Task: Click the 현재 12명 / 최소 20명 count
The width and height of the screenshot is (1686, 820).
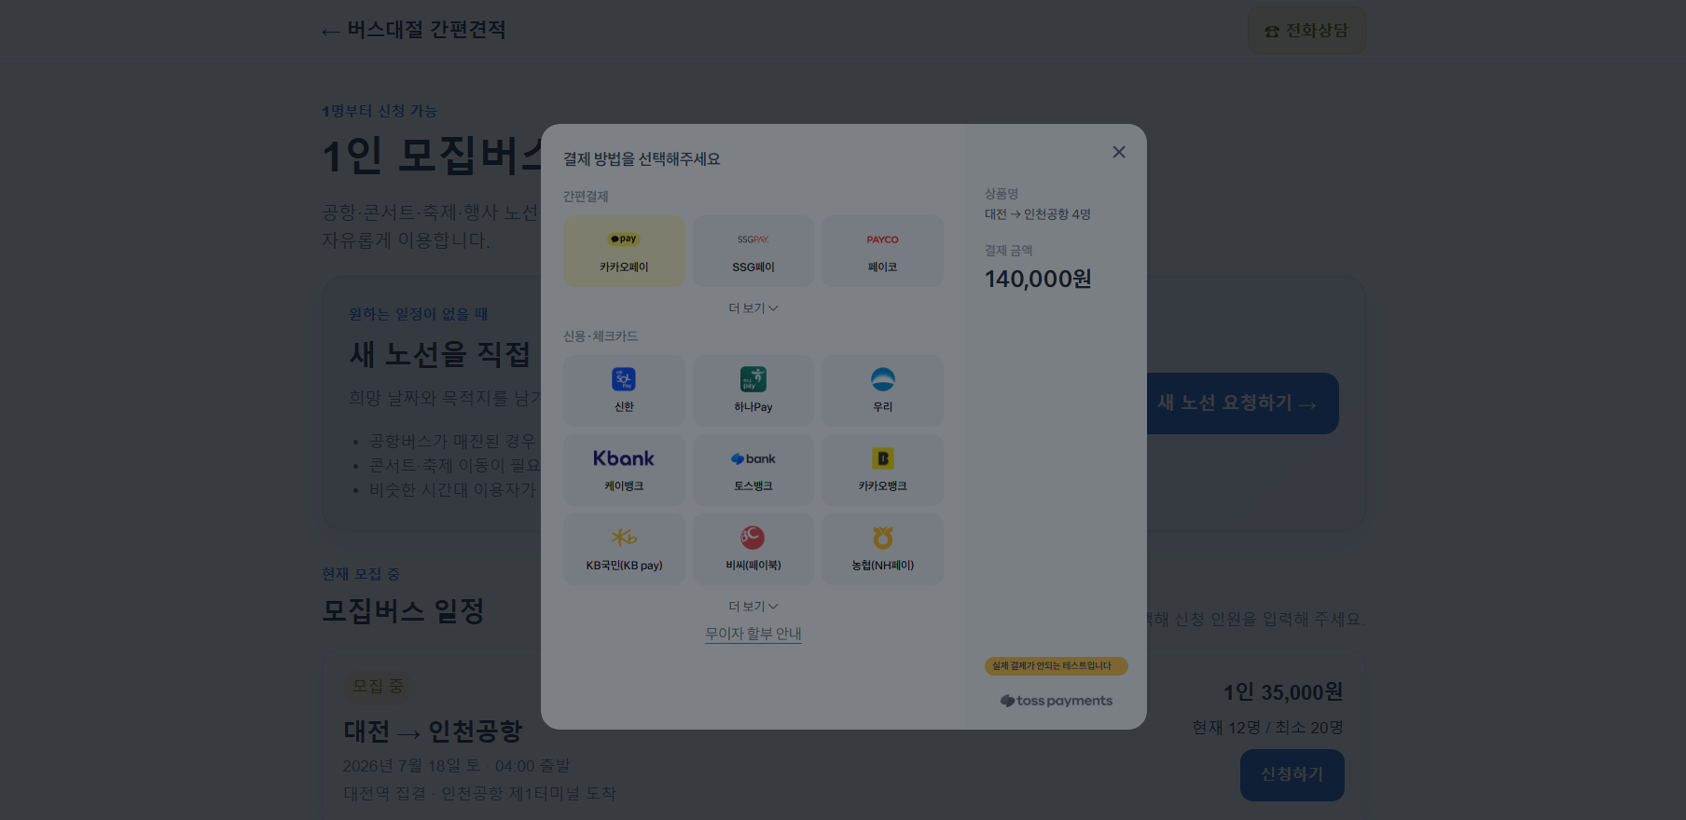Action: (x=1267, y=728)
